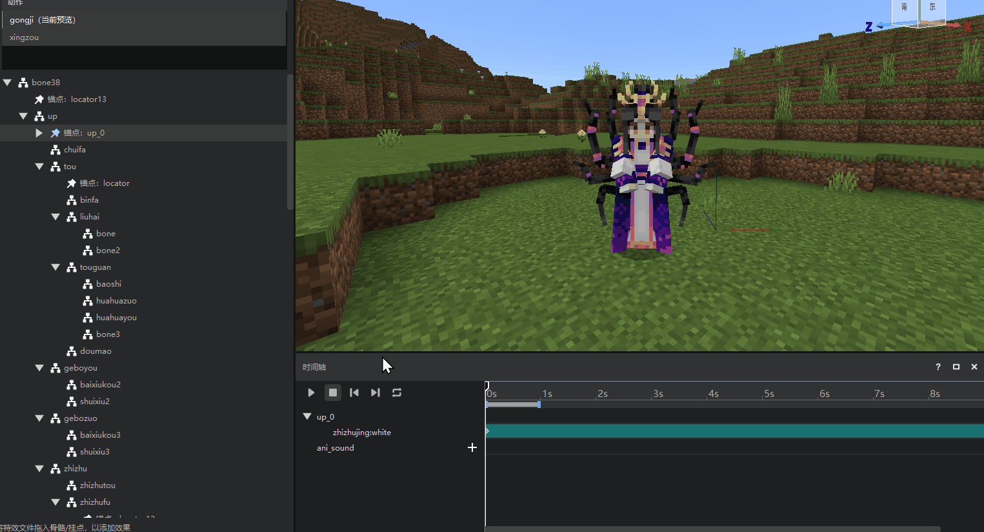Stop the animation playback
The width and height of the screenshot is (984, 532).
coord(333,393)
